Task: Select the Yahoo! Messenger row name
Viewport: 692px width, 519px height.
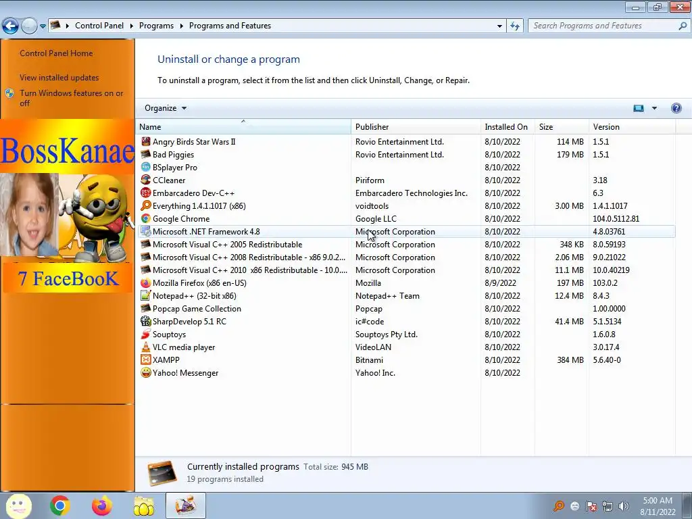Action: point(185,373)
